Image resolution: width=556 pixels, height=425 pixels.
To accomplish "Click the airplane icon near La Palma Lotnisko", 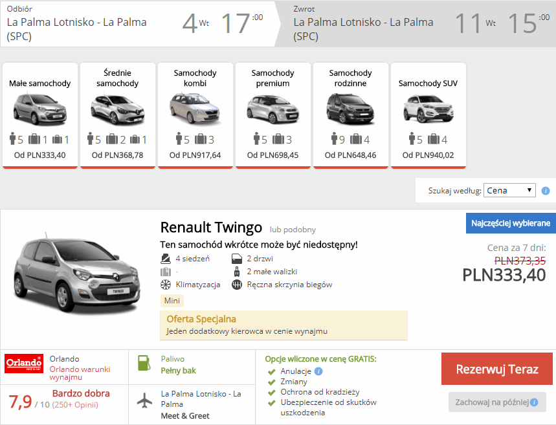I will [143, 400].
